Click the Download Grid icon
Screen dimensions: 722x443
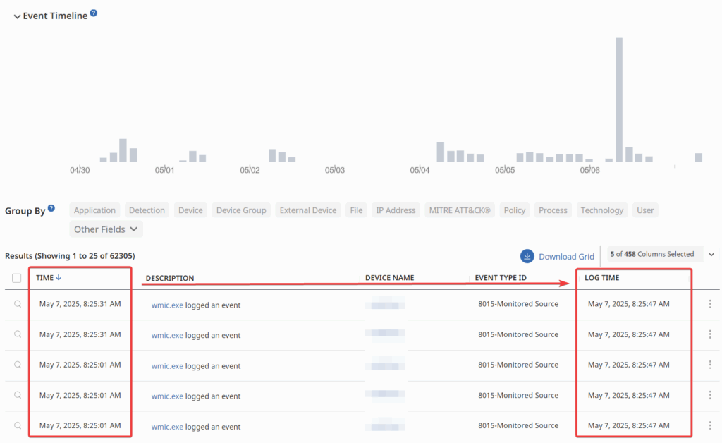point(527,256)
